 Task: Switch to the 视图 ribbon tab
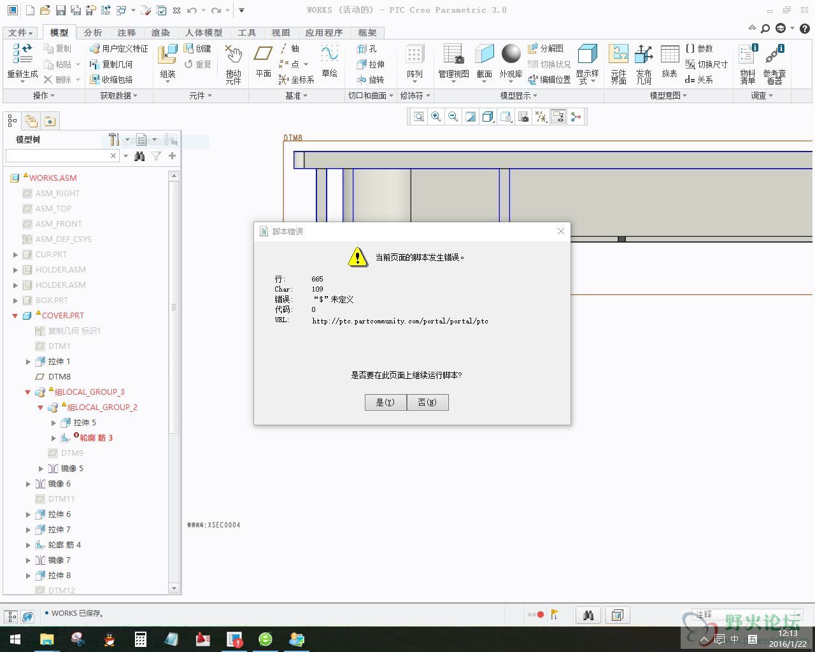click(280, 32)
